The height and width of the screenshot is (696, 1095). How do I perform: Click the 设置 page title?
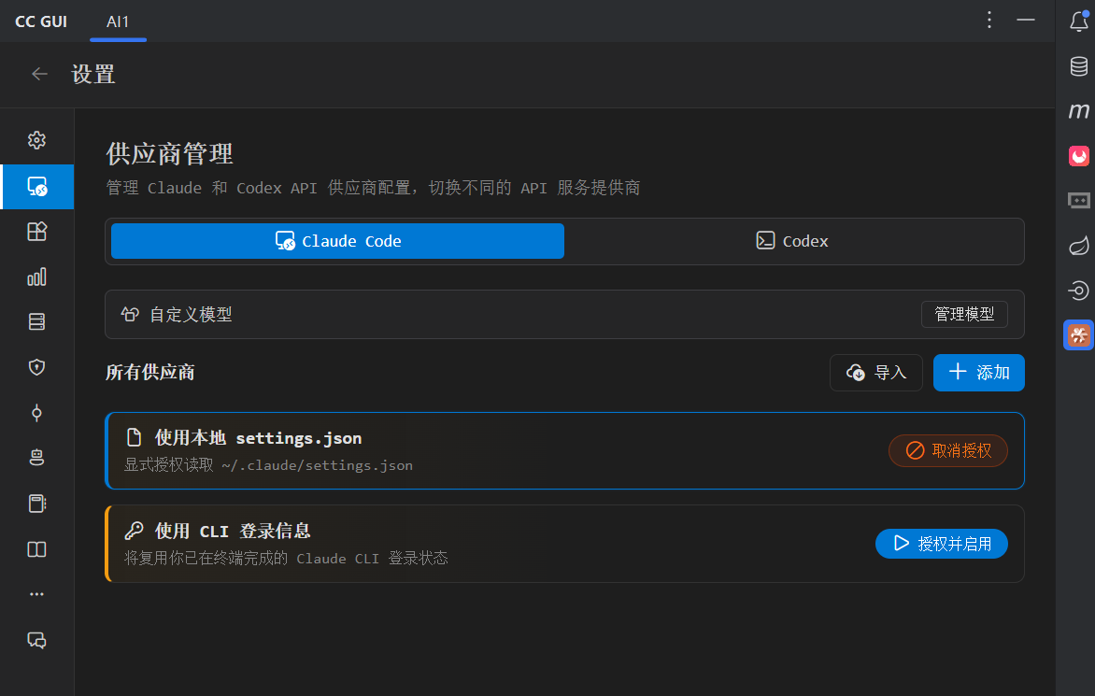[92, 74]
